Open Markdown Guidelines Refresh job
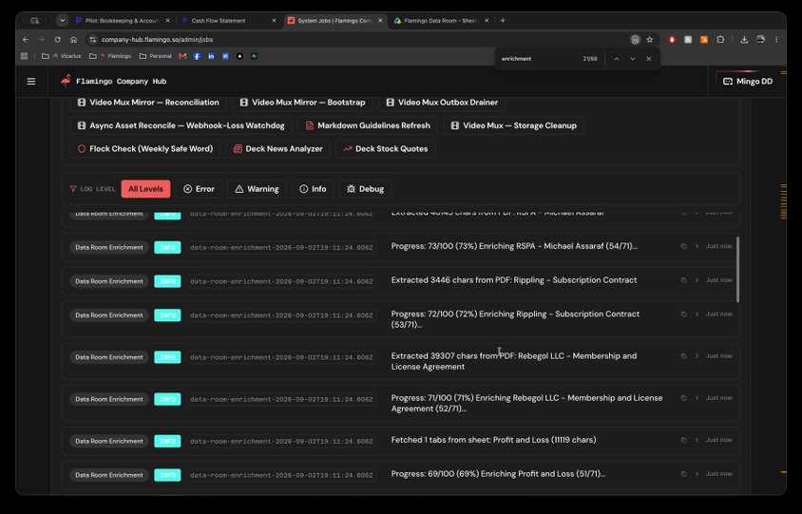Screen dimensions: 802x514 point(368,125)
